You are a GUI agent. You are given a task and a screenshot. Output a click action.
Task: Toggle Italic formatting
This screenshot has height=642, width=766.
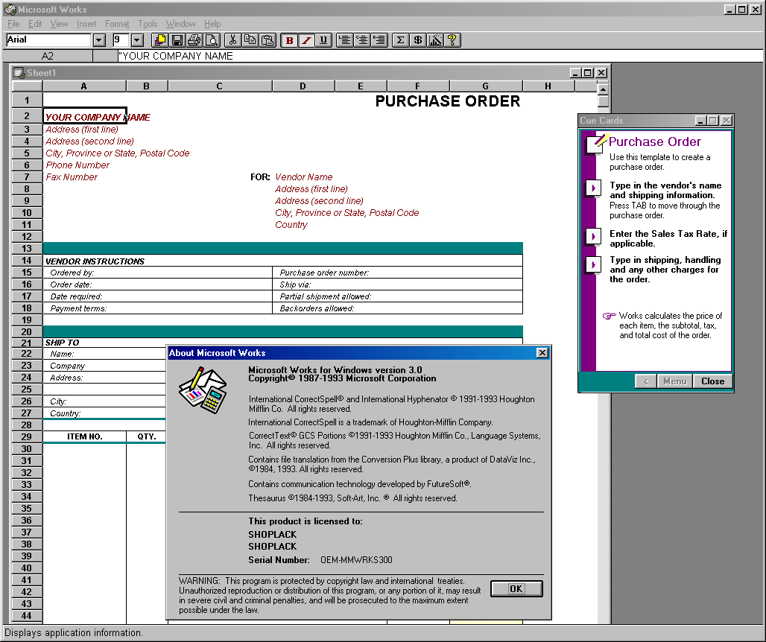click(306, 40)
